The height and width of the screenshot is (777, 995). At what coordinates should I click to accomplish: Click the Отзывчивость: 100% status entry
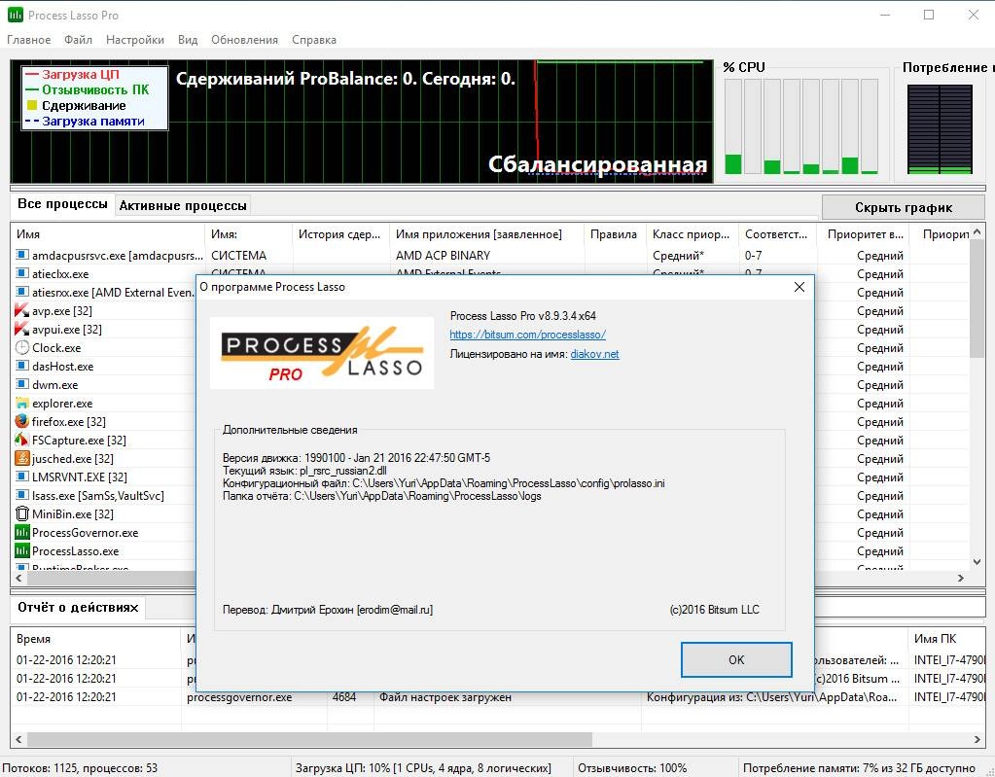coord(632,767)
